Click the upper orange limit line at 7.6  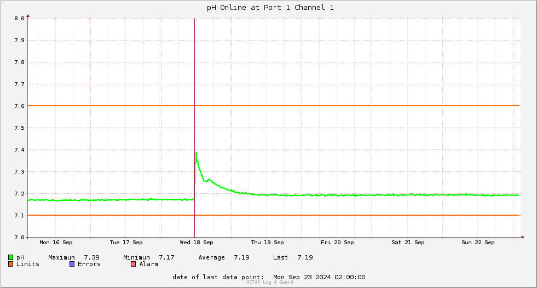273,106
